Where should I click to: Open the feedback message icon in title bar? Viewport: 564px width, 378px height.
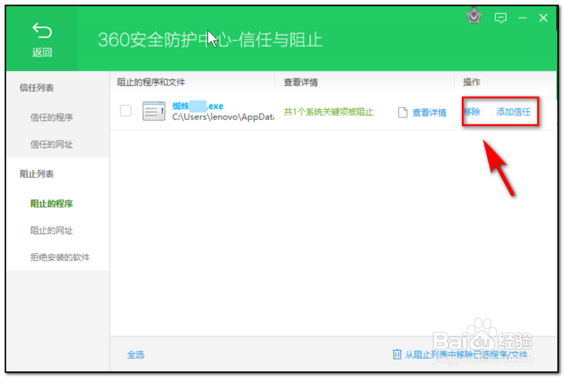pyautogui.click(x=500, y=17)
